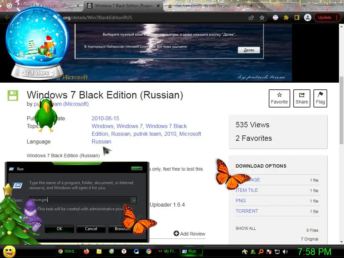Click the 2 Favorites statistic
Screen dimensions: 344x258
254,138
